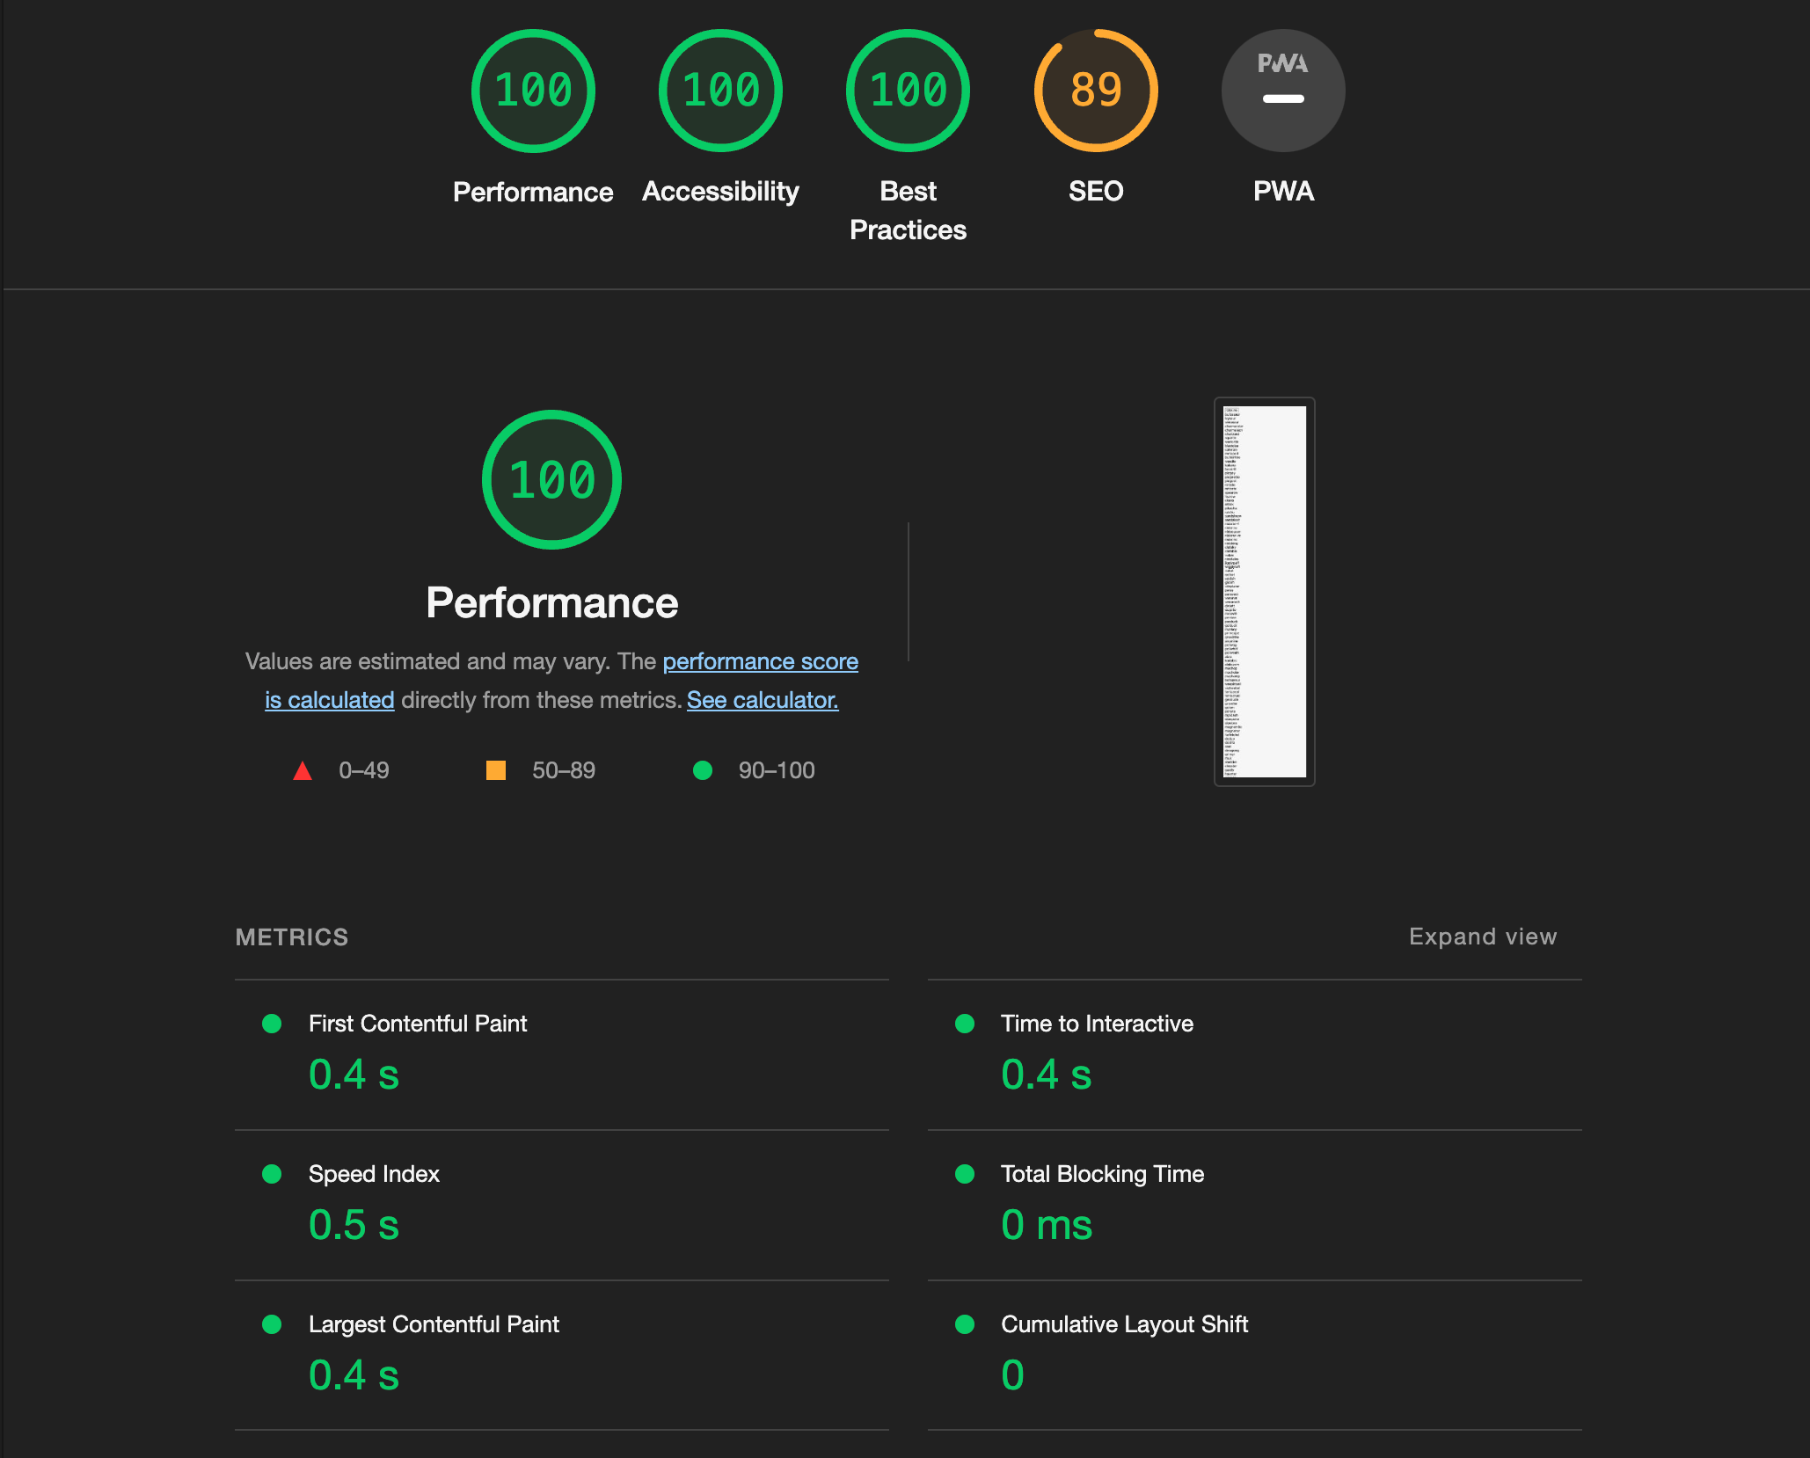Expand the Speed Index metric row

[374, 1174]
